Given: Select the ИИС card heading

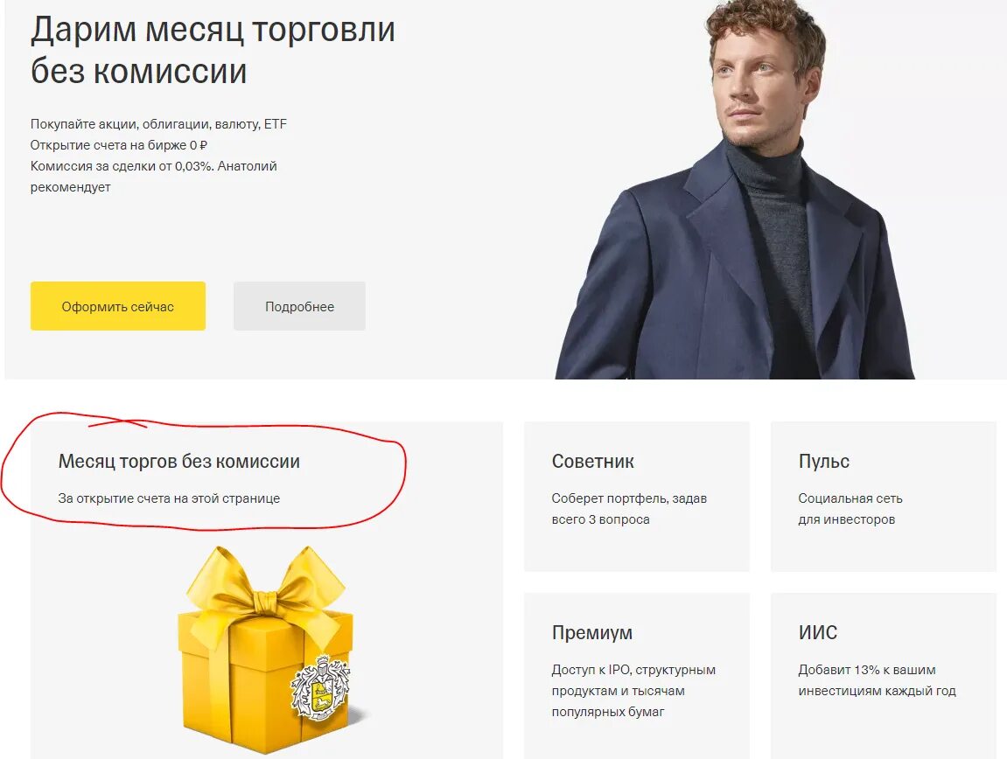Looking at the screenshot, I should tap(817, 632).
